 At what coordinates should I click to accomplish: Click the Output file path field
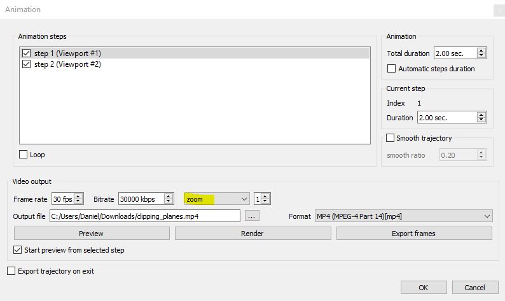144,216
